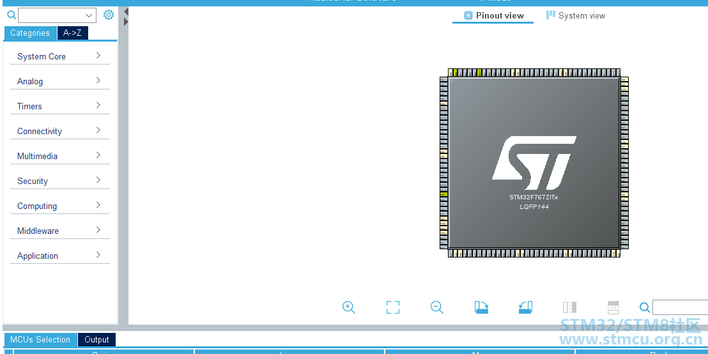Expand the Computing category

coord(59,206)
